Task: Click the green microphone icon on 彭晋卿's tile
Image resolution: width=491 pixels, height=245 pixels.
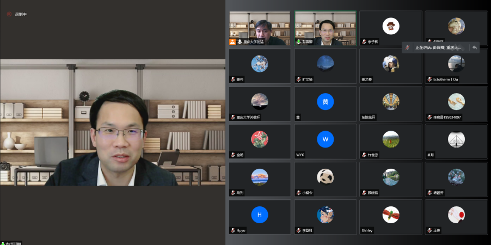Action: point(298,42)
